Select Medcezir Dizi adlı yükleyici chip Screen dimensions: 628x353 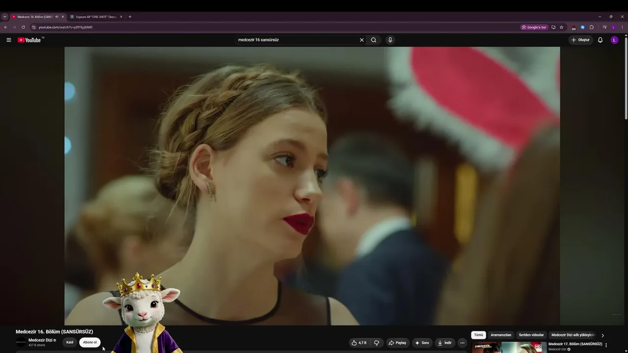(x=573, y=335)
